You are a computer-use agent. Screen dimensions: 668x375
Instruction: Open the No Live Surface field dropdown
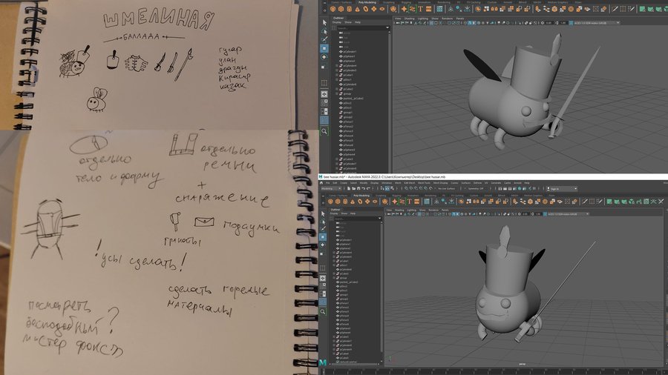(448, 188)
